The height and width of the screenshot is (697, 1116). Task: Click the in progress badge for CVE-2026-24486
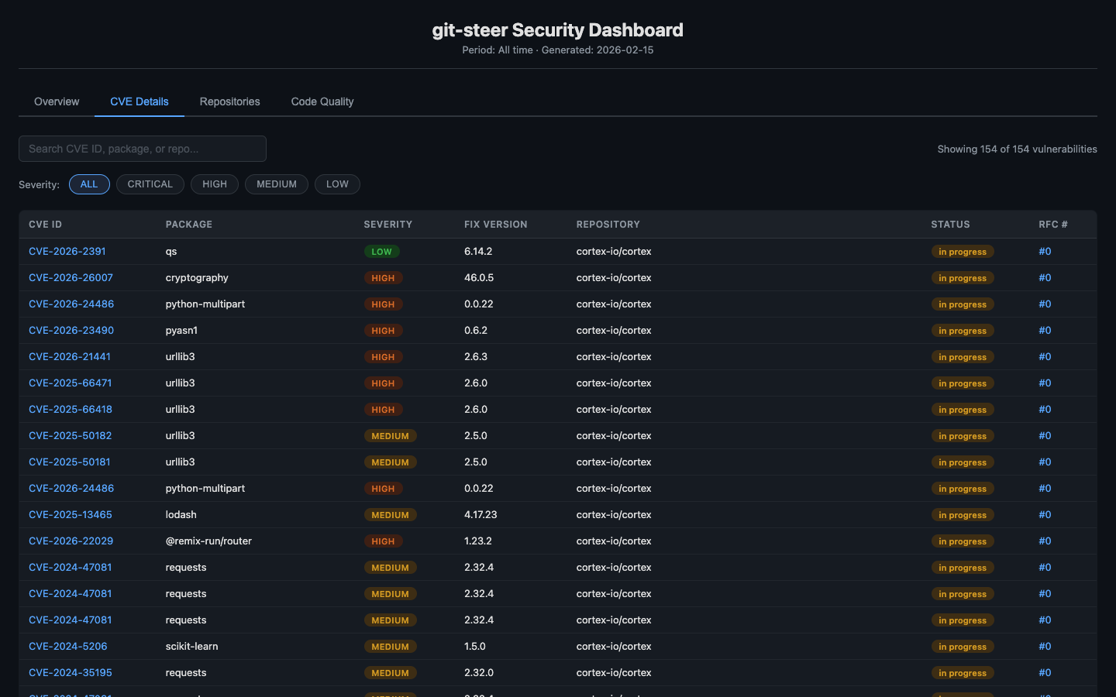click(x=963, y=304)
